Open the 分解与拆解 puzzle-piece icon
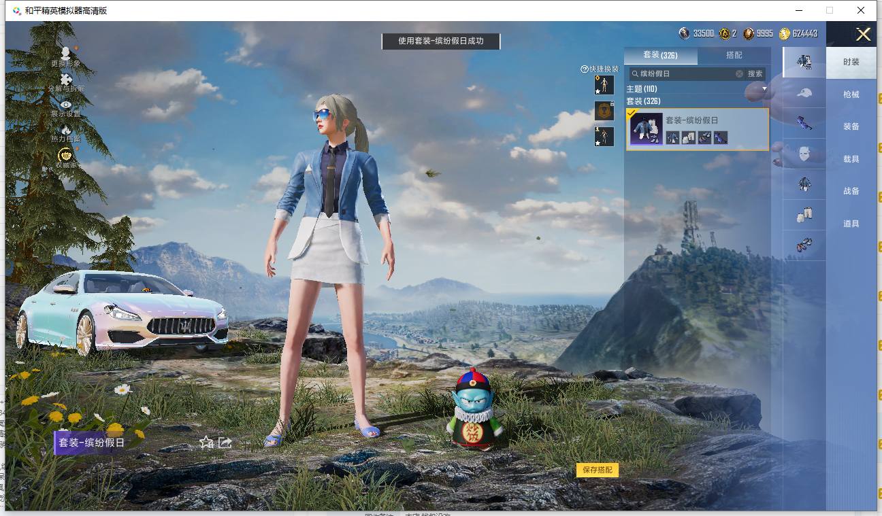 coord(66,80)
